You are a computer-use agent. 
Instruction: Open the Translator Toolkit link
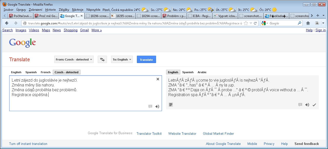[149, 133]
